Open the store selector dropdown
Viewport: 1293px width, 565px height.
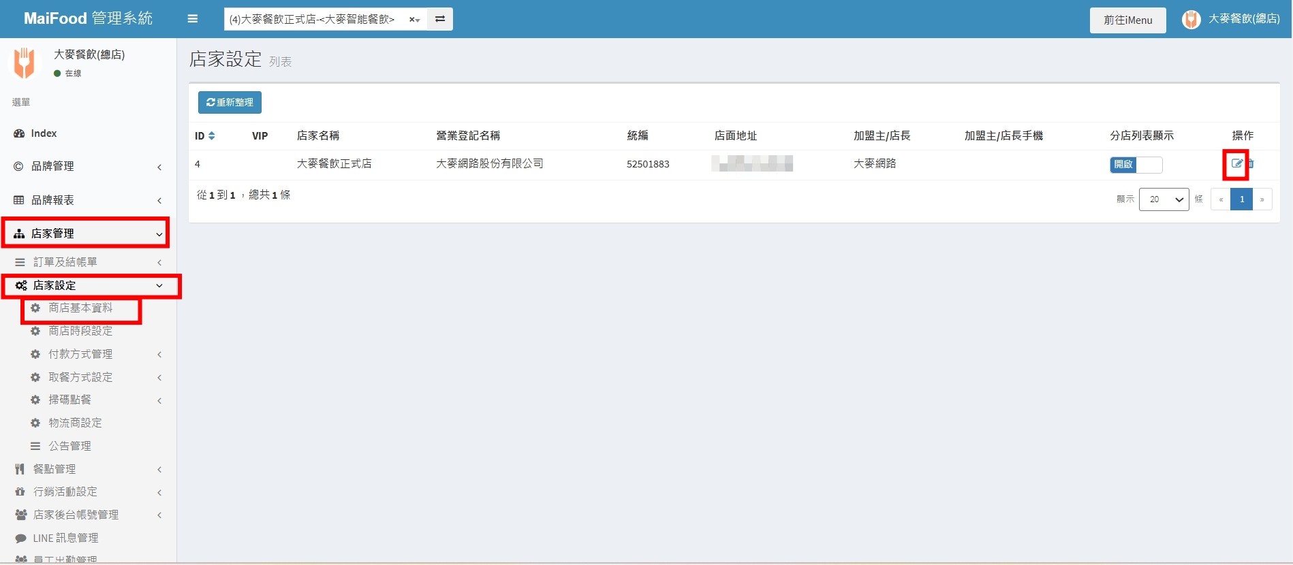click(x=320, y=19)
